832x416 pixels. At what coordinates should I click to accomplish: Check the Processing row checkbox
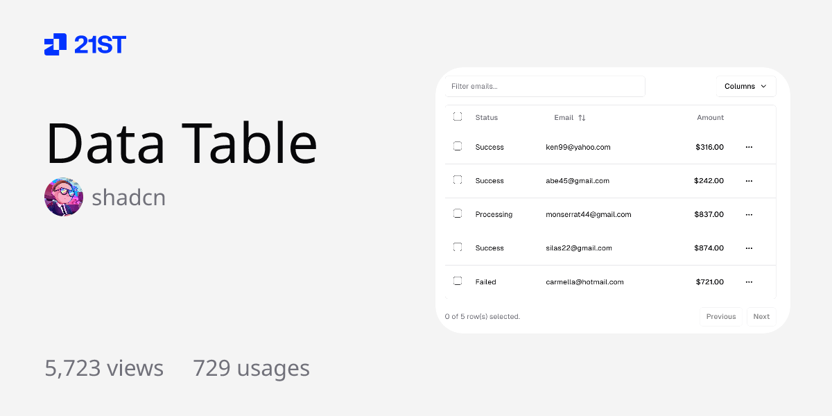coord(458,214)
